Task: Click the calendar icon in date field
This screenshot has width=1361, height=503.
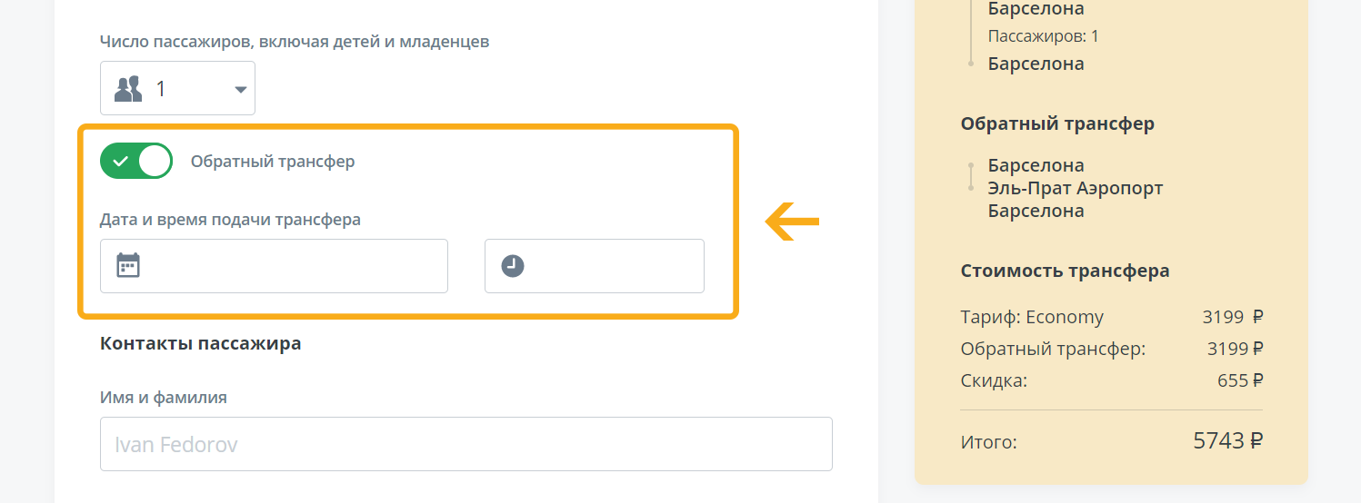Action: [x=128, y=265]
